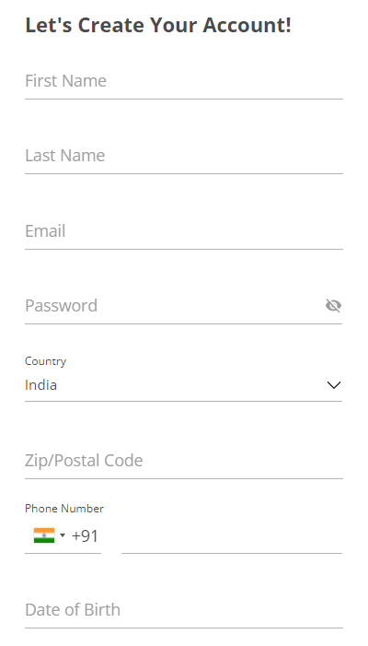Image resolution: width=368 pixels, height=646 pixels.
Task: Click the Country label text
Action: click(x=45, y=361)
